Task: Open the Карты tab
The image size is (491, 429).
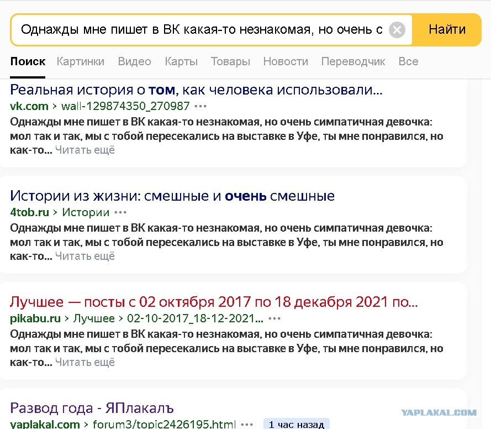Action: (181, 61)
